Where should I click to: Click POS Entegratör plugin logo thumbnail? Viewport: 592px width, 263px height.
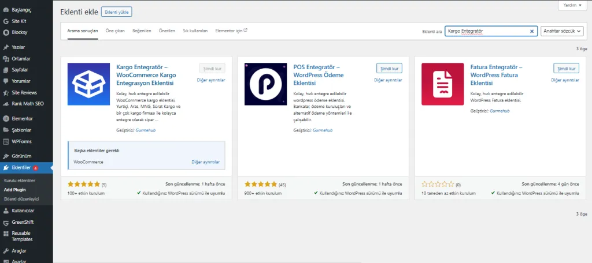(266, 84)
